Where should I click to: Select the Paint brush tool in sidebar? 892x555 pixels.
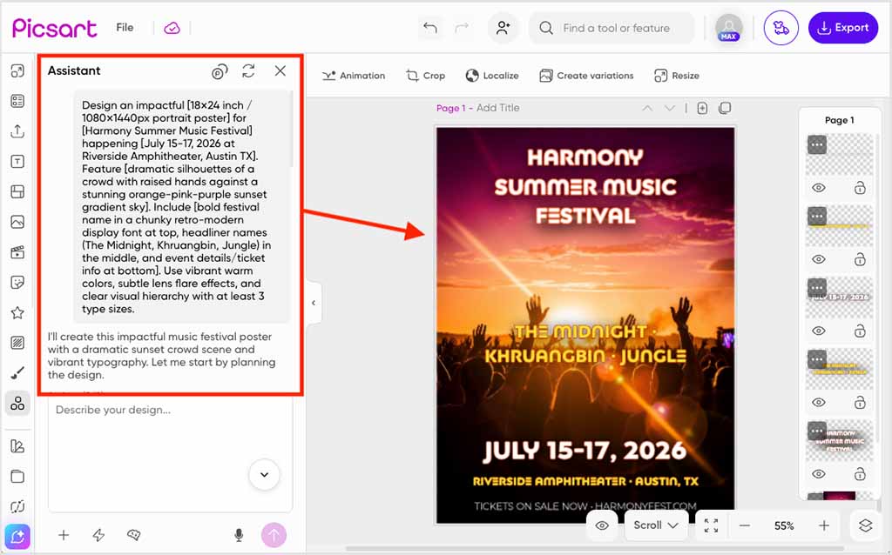coord(17,372)
